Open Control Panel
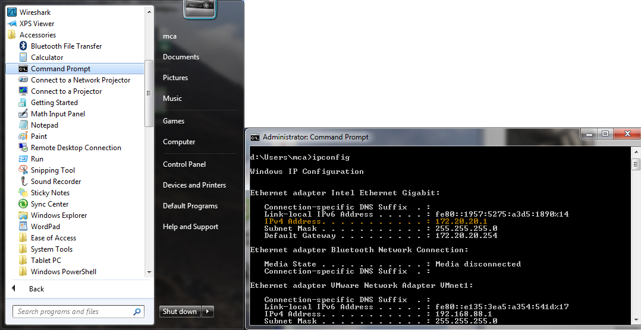Viewport: 641px width, 330px height. tap(184, 164)
